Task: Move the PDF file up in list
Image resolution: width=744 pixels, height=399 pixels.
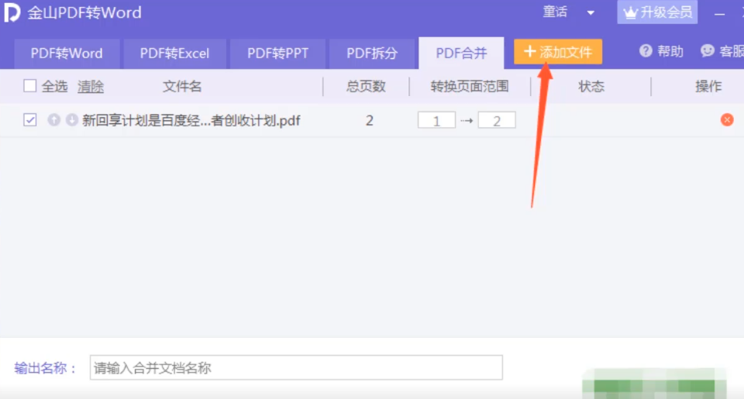Action: click(x=53, y=120)
